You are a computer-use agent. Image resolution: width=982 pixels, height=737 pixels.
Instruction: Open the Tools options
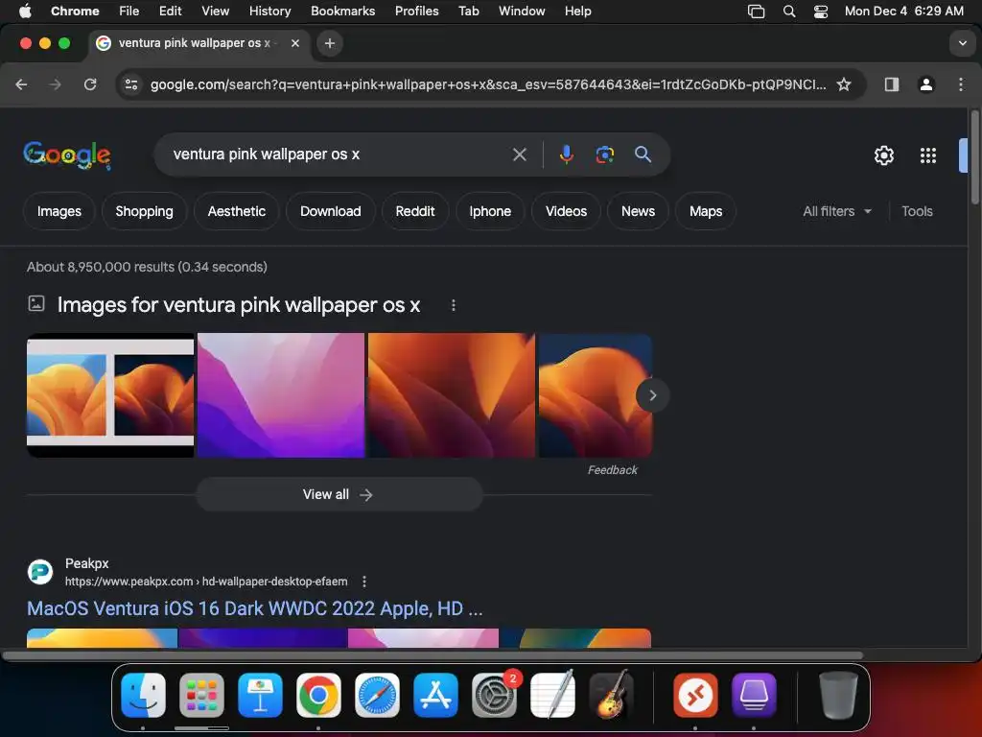click(x=917, y=211)
